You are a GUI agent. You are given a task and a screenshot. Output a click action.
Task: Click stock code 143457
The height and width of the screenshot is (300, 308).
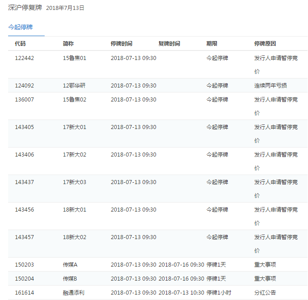pyautogui.click(x=24, y=237)
